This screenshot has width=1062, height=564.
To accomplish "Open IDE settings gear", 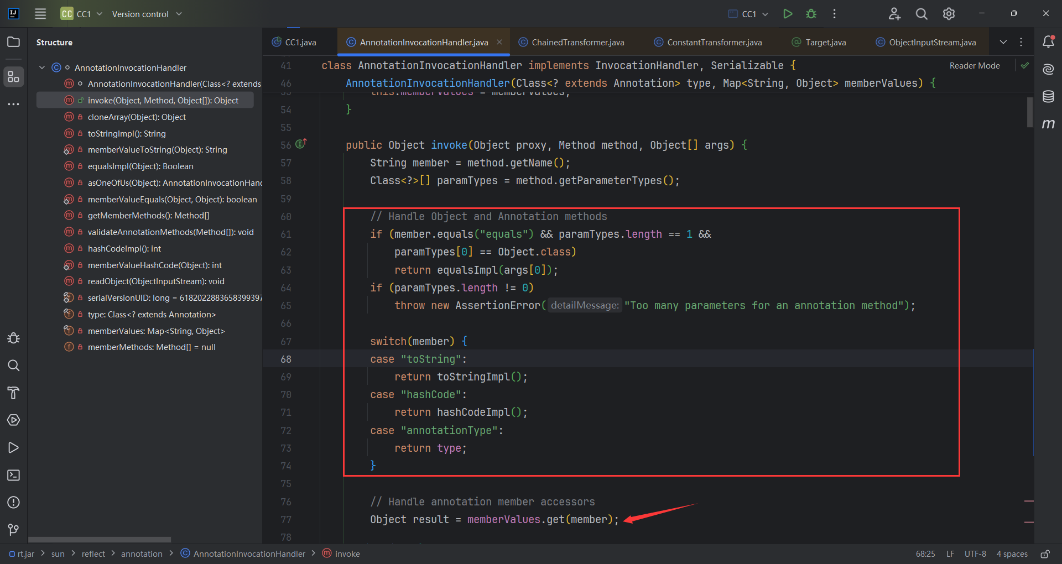I will pos(949,14).
